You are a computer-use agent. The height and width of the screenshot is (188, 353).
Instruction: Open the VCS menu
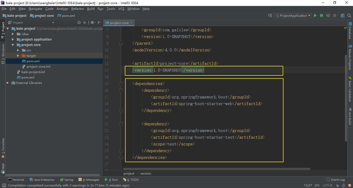pyautogui.click(x=121, y=9)
